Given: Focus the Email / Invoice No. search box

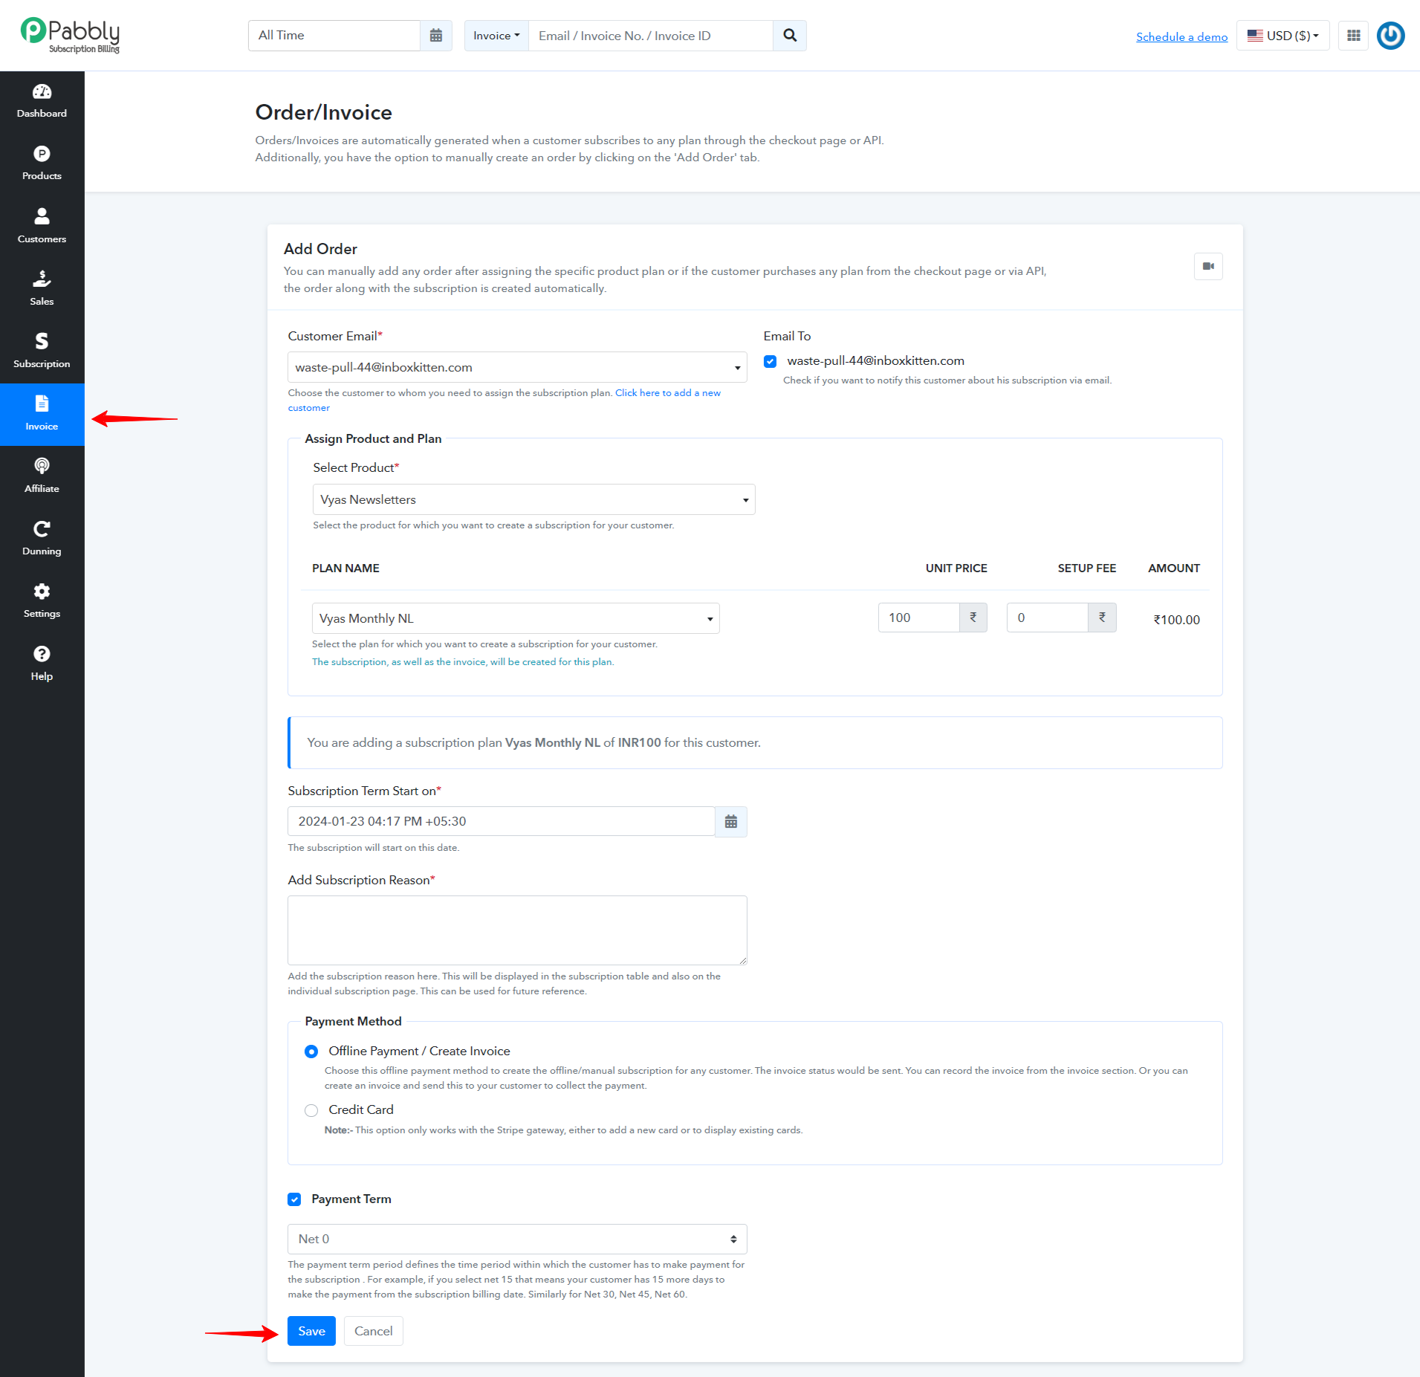Looking at the screenshot, I should (651, 36).
